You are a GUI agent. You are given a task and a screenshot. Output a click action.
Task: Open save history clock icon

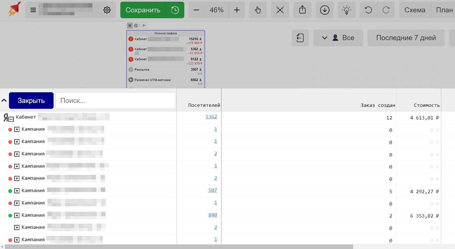click(175, 10)
